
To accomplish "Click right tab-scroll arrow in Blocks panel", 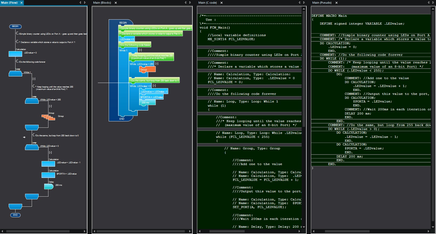I will click(190, 2).
